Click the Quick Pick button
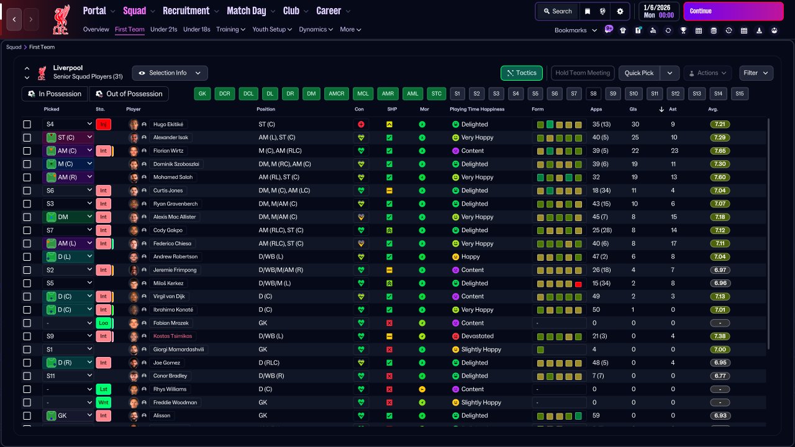This screenshot has height=447, width=795. 639,73
